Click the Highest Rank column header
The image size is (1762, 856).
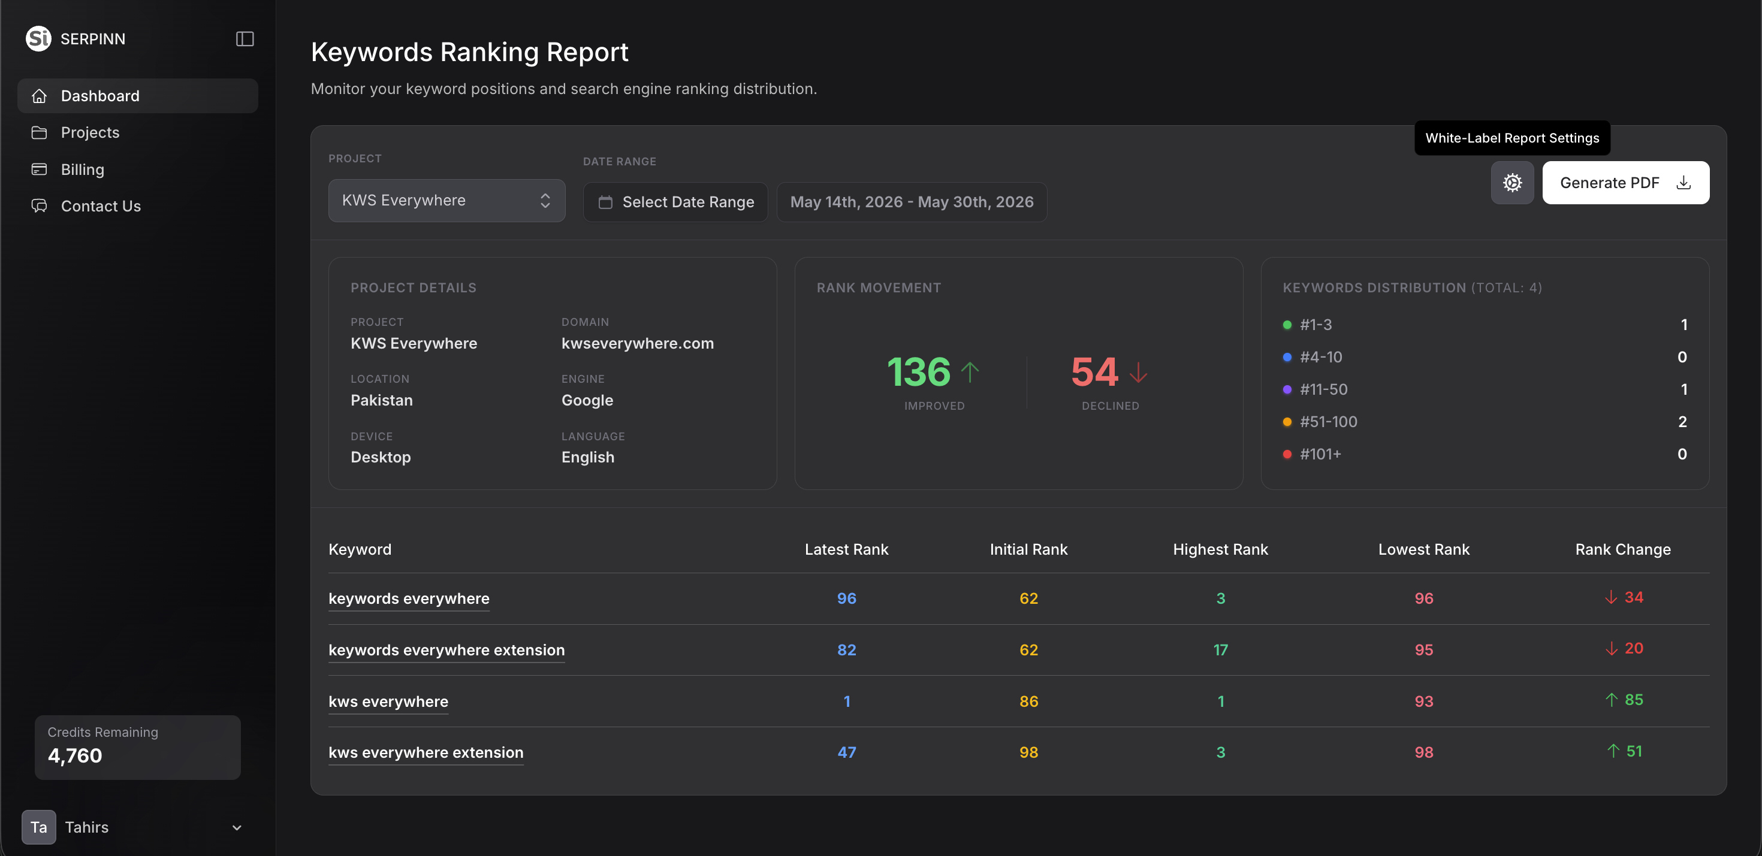1220,549
